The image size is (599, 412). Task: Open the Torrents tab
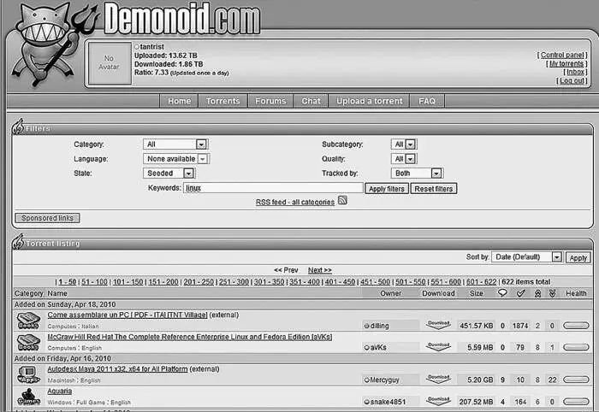[223, 101]
